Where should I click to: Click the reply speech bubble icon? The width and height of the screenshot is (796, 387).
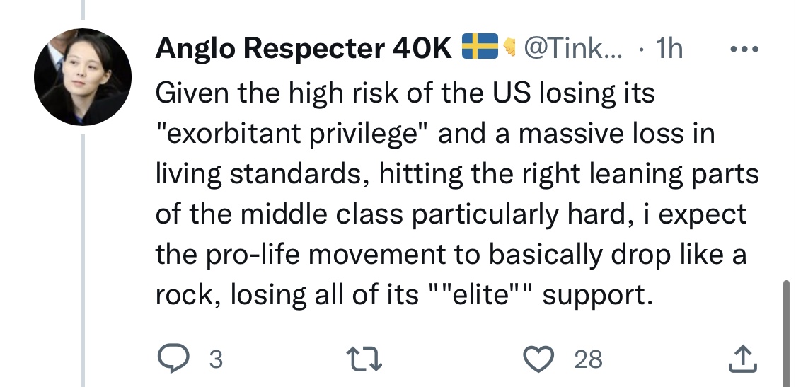(x=172, y=359)
